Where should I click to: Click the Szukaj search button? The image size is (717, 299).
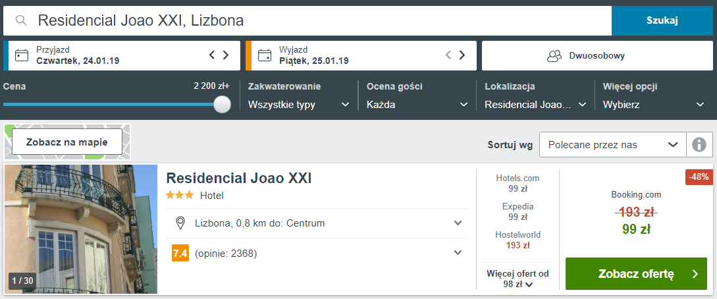click(662, 20)
